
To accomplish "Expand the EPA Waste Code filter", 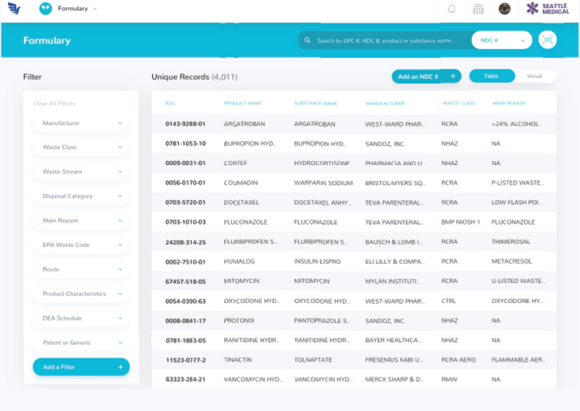I will pyautogui.click(x=81, y=245).
